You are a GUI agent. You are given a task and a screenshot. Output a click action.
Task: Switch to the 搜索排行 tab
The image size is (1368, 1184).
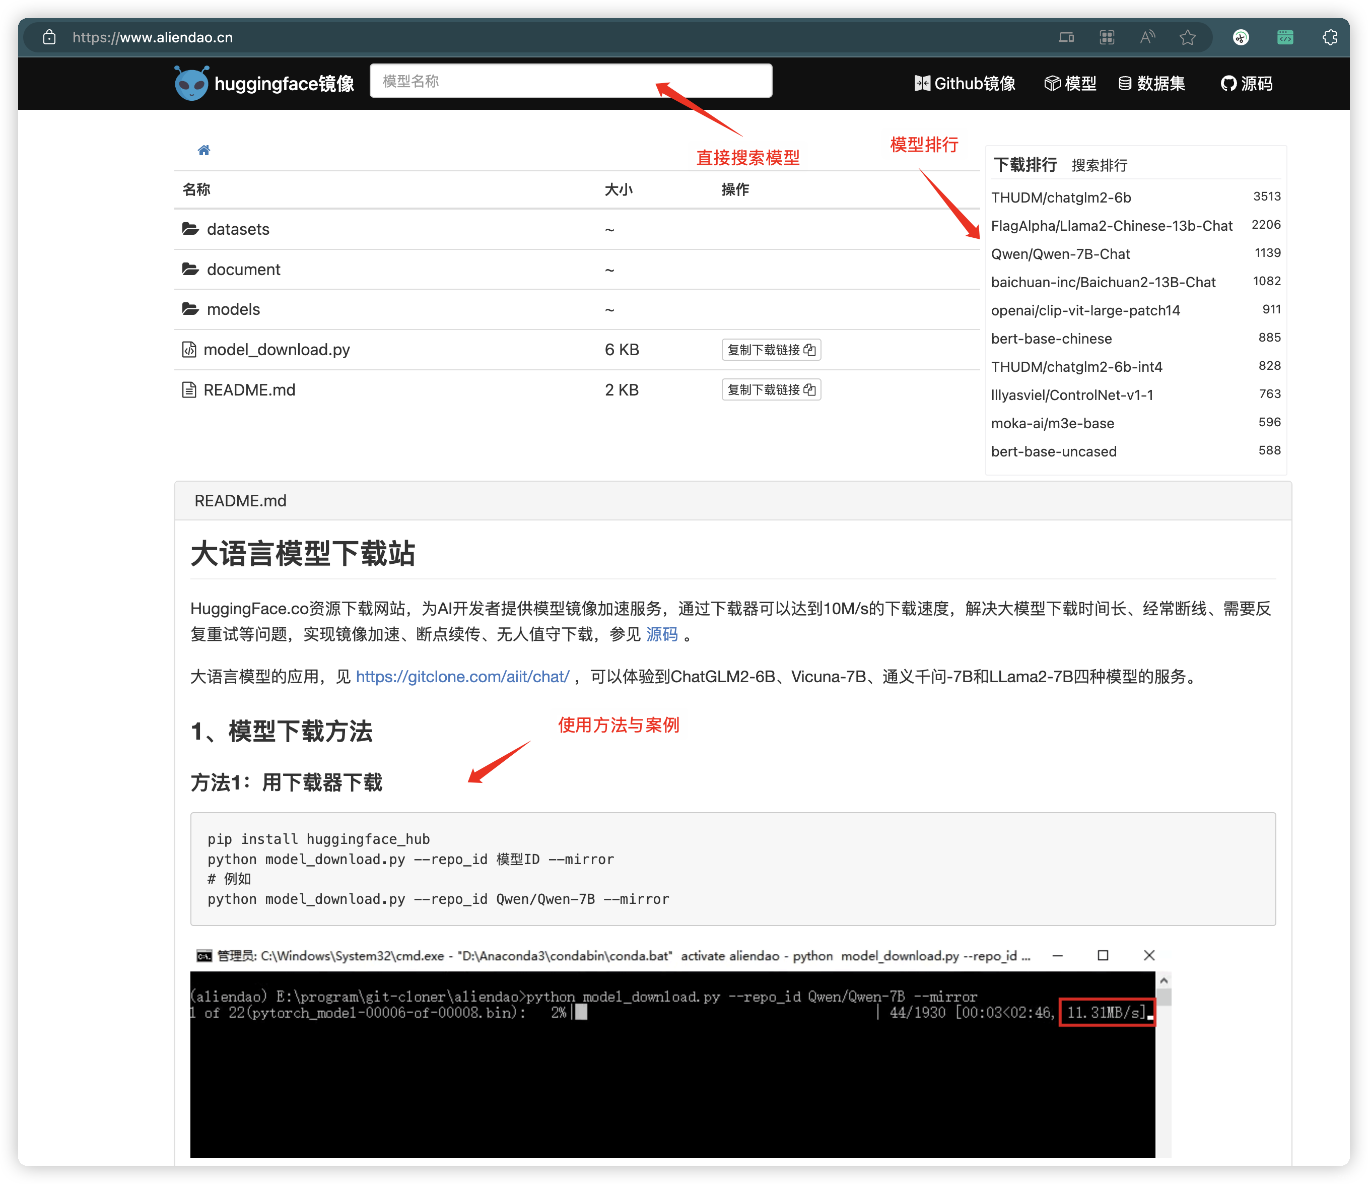1099,165
